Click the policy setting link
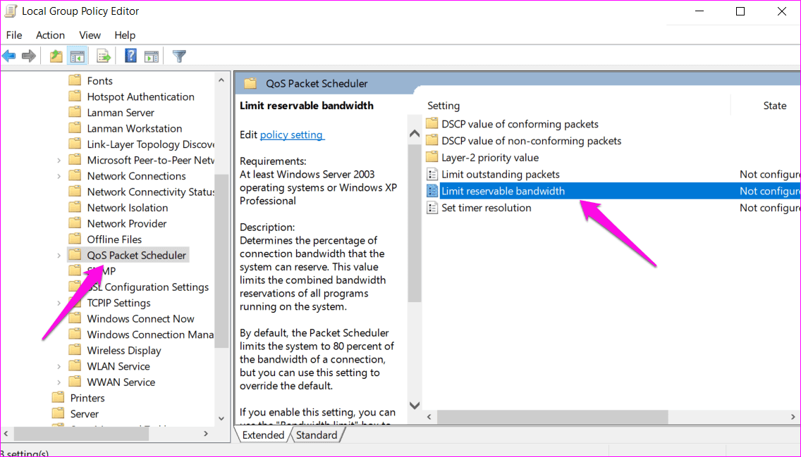 292,134
